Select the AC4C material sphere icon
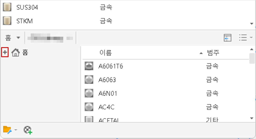 89,107
